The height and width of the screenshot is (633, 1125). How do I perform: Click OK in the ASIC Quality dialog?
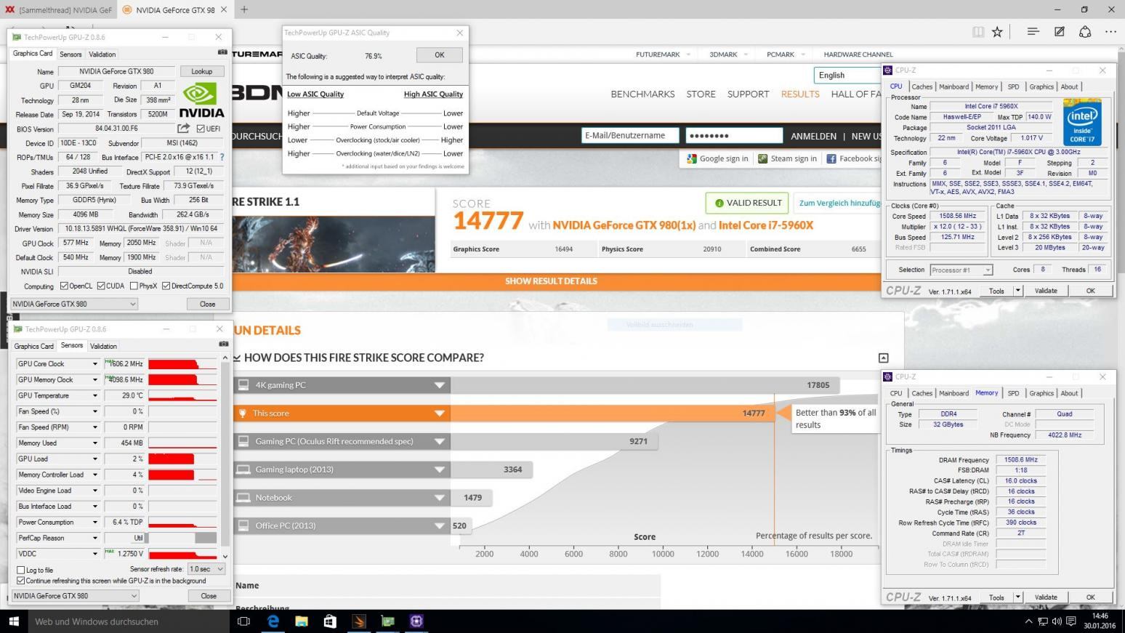pyautogui.click(x=440, y=55)
